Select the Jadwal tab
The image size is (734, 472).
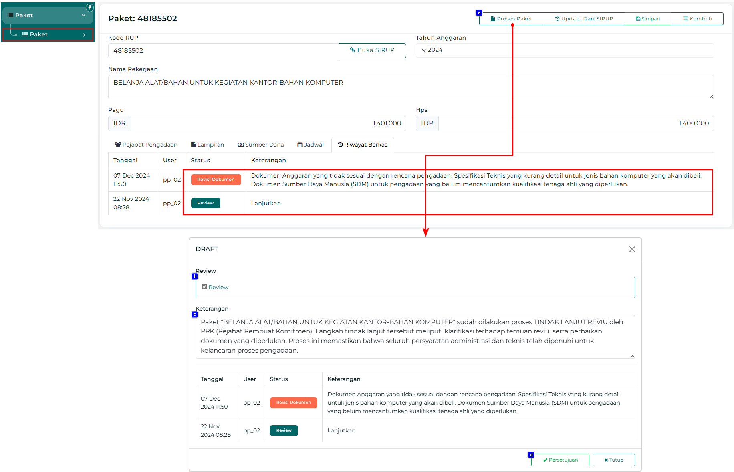[x=311, y=145]
